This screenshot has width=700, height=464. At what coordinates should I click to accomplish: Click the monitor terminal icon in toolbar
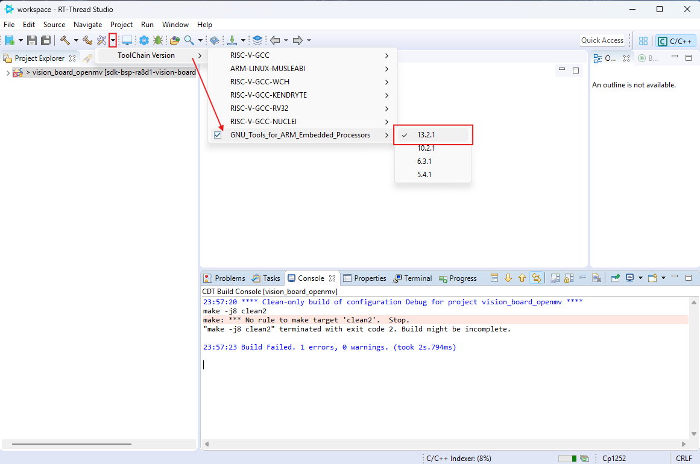127,40
